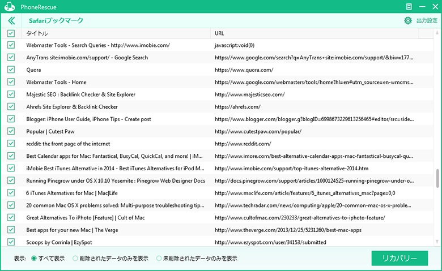Select 削除されたデータのみを表示 radio button
442x271 pixels.
coord(75,259)
